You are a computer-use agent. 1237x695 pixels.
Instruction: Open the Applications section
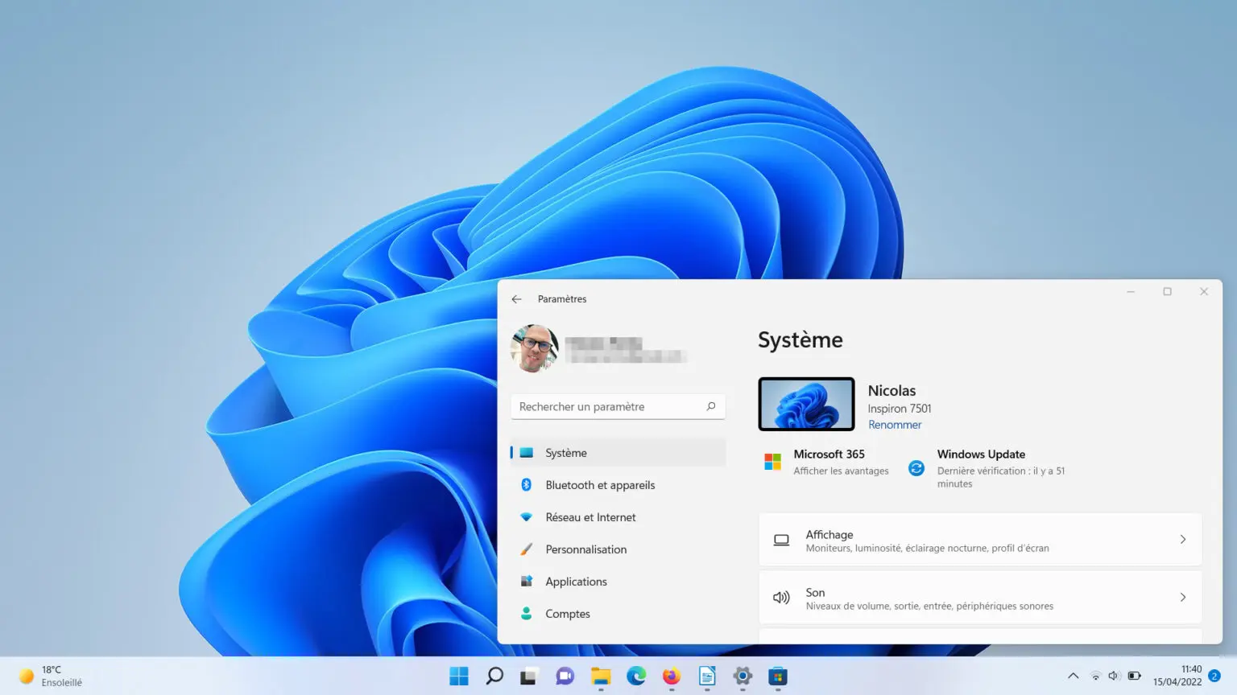click(577, 582)
